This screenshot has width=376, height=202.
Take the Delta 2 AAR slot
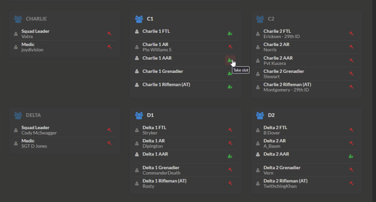(351, 156)
